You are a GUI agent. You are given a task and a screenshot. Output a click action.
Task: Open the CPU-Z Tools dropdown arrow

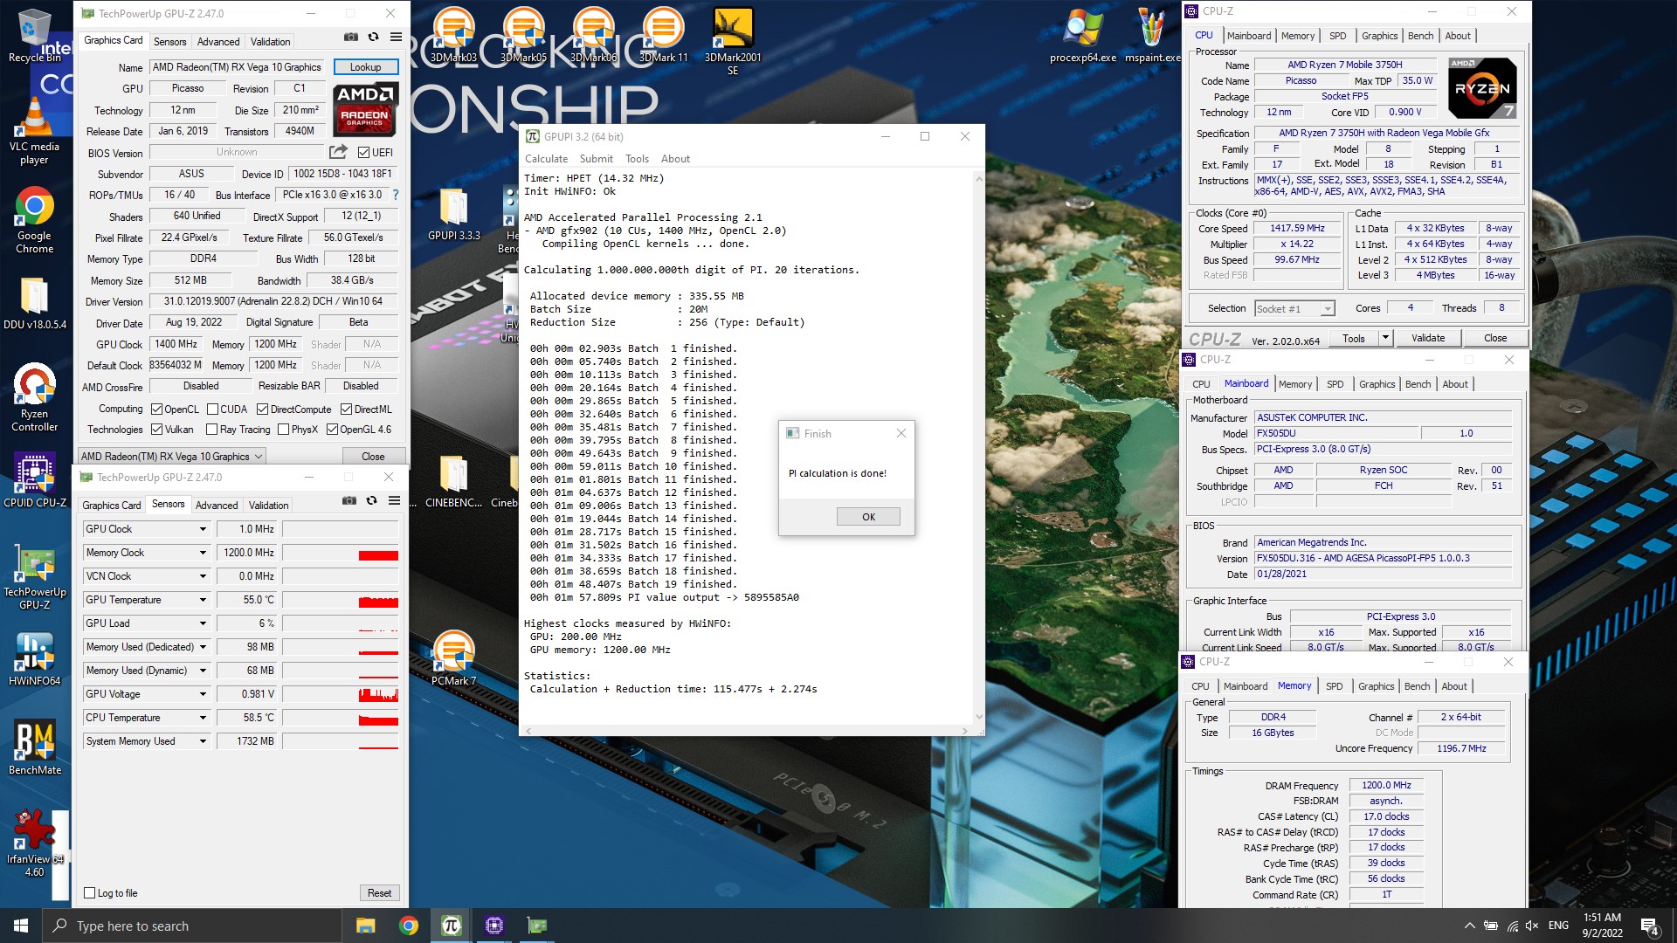pyautogui.click(x=1384, y=338)
